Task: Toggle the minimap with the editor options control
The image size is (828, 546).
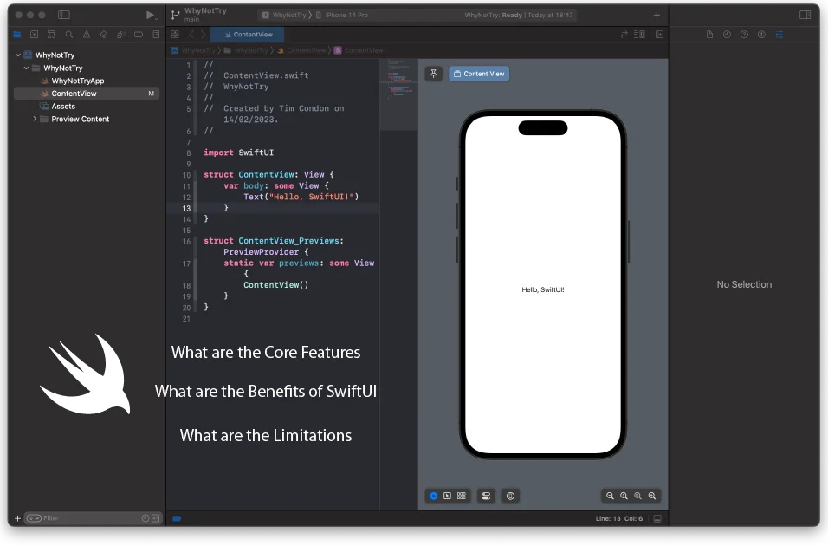Action: click(x=639, y=34)
